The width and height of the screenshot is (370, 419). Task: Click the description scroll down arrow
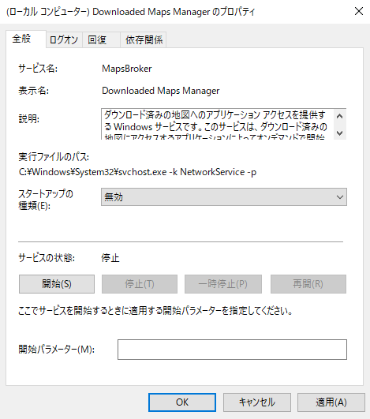[x=339, y=133]
